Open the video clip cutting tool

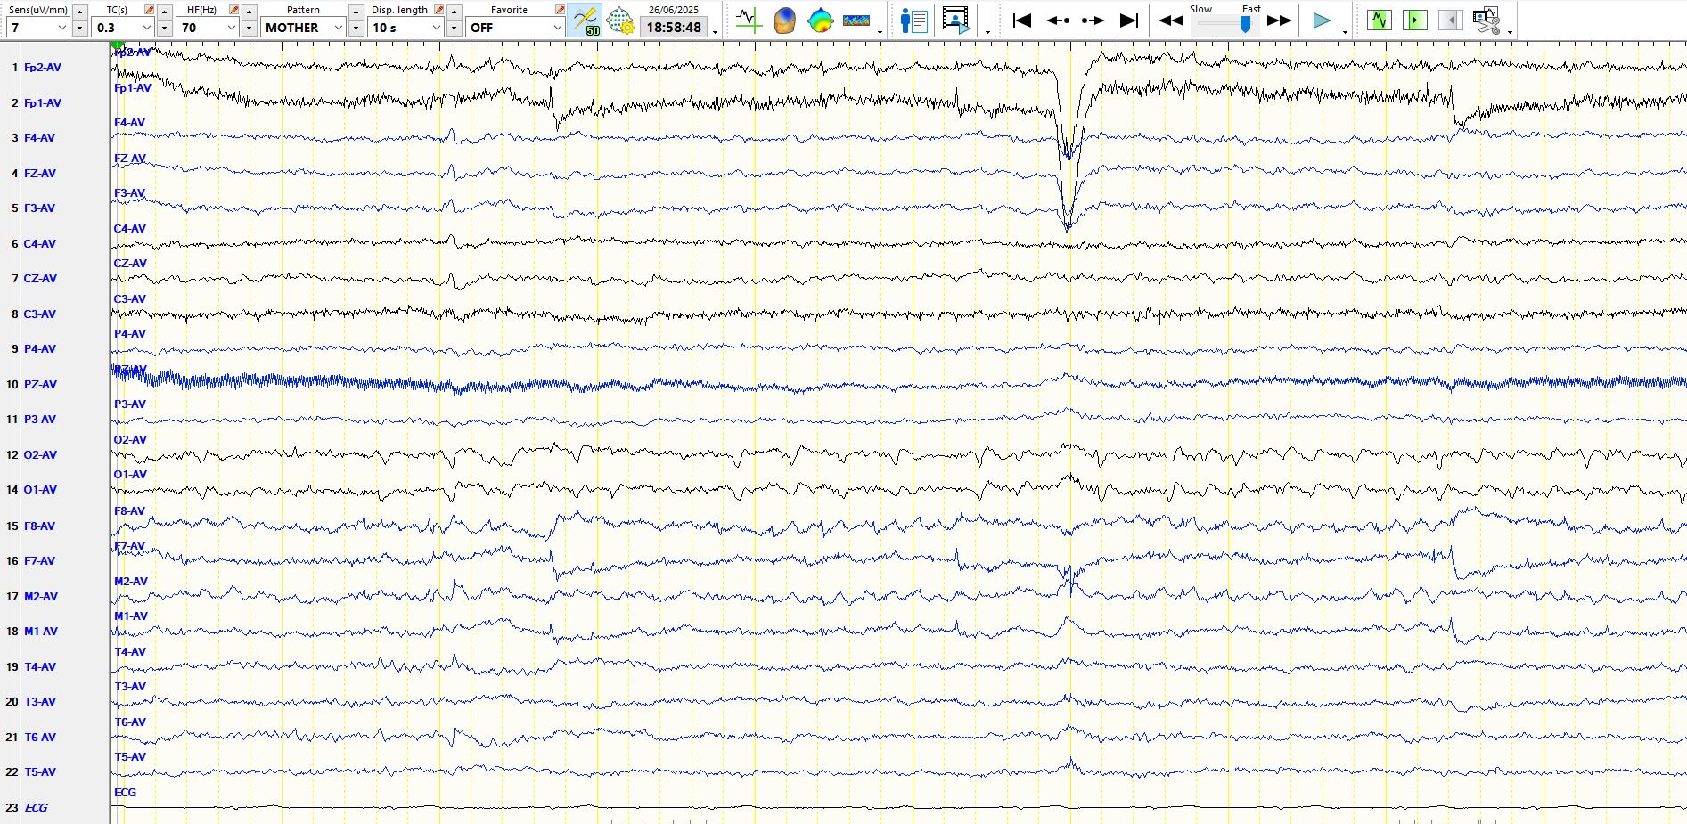point(1486,20)
